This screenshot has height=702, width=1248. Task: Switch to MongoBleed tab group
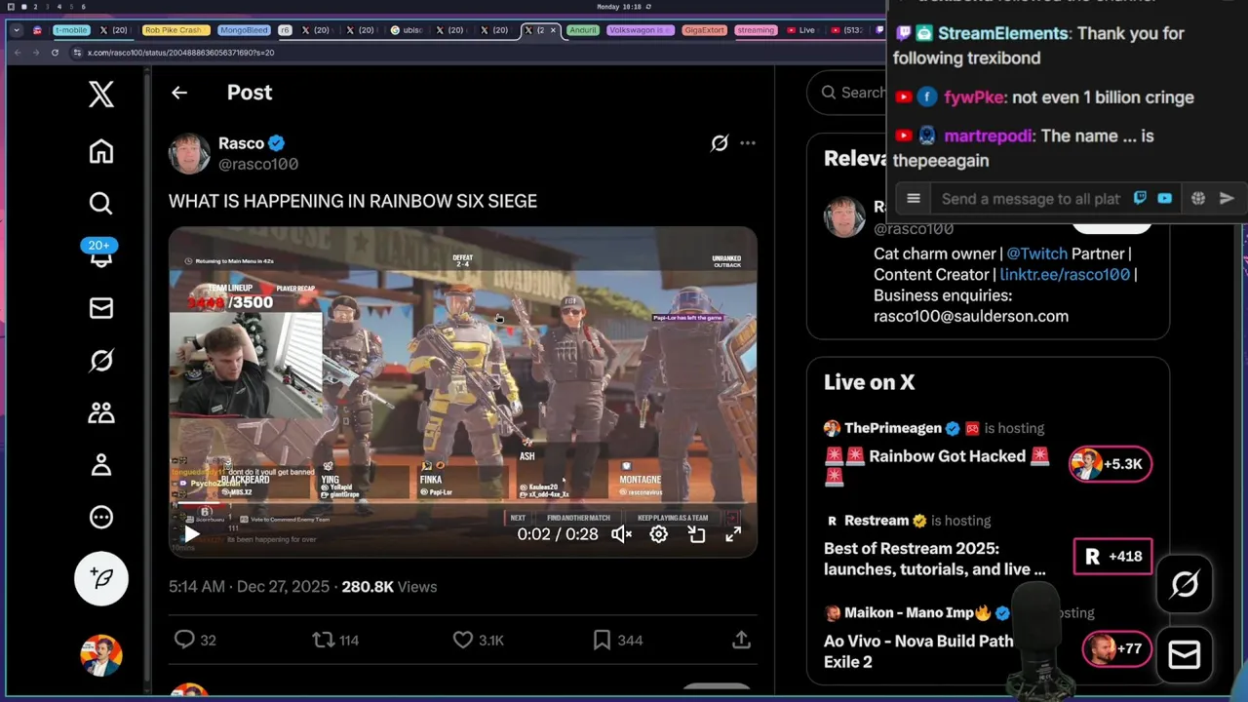tap(245, 30)
